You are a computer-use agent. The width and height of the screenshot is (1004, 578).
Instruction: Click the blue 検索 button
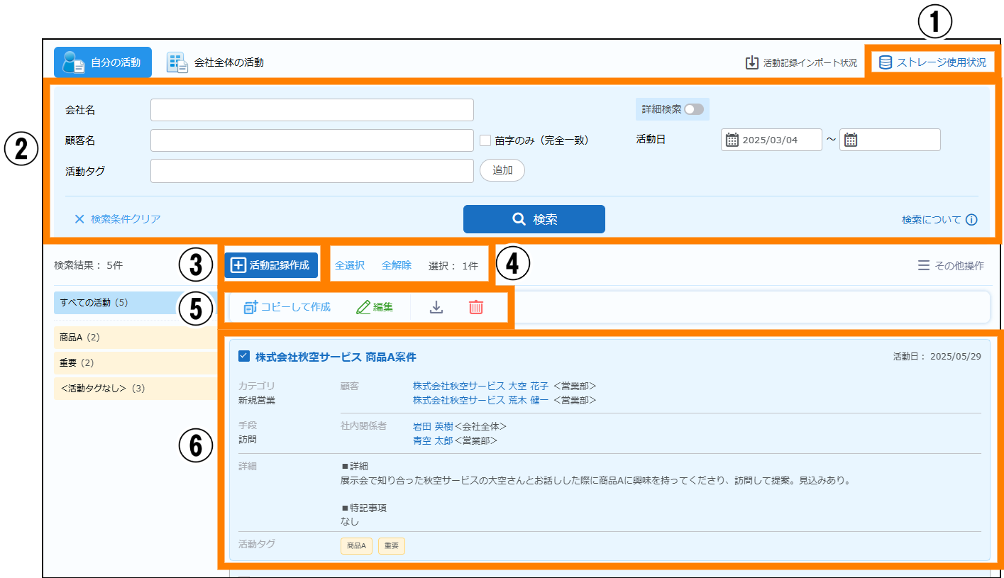(x=534, y=219)
